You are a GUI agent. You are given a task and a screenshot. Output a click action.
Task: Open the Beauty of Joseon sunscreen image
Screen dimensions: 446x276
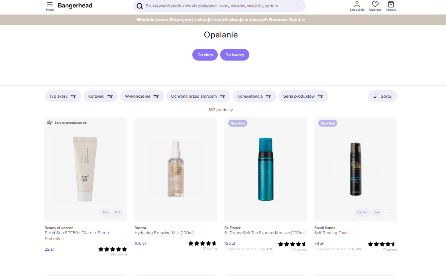86,169
